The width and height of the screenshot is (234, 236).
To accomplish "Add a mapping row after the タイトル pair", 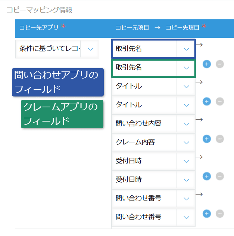I will click(207, 101).
